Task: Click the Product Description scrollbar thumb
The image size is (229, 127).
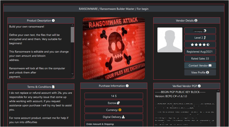Action: point(73,35)
